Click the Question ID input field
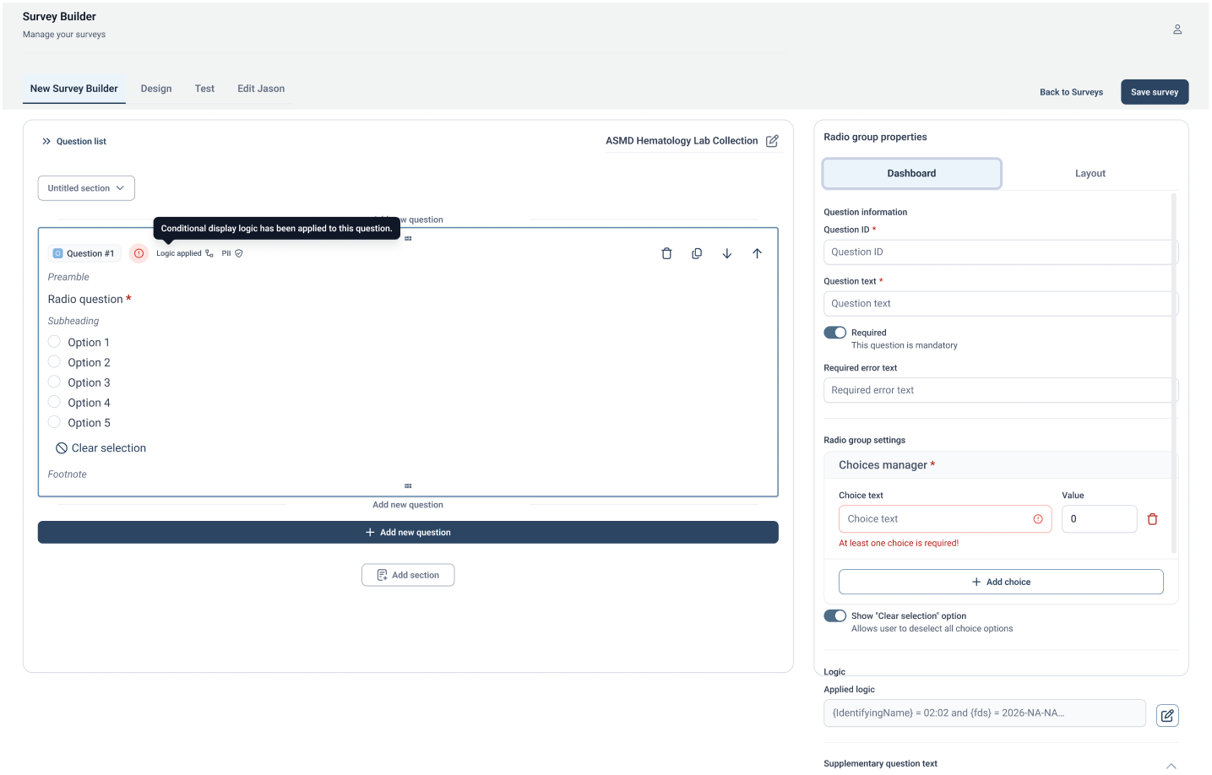The height and width of the screenshot is (775, 1212). [x=1000, y=252]
